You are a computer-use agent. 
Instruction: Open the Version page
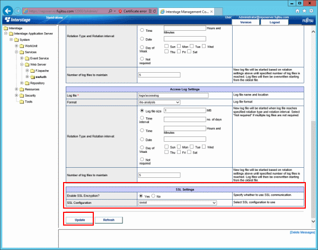(245, 22)
